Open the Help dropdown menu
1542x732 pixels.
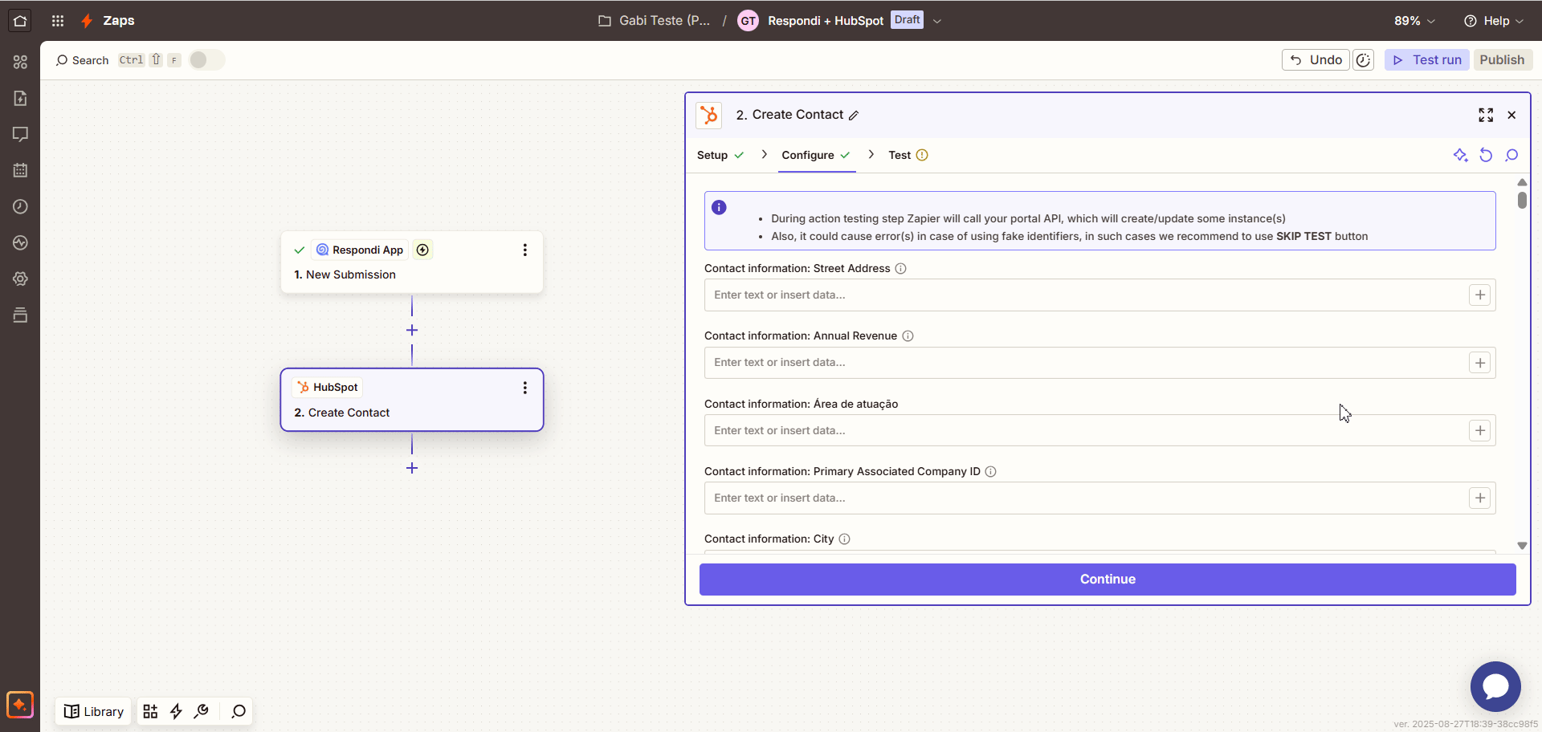[1494, 21]
